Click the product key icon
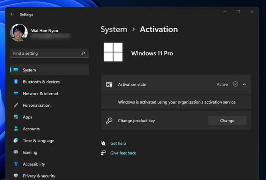 109,121
